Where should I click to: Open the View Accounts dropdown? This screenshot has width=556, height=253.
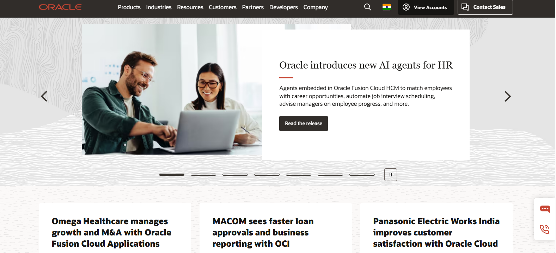point(426,7)
